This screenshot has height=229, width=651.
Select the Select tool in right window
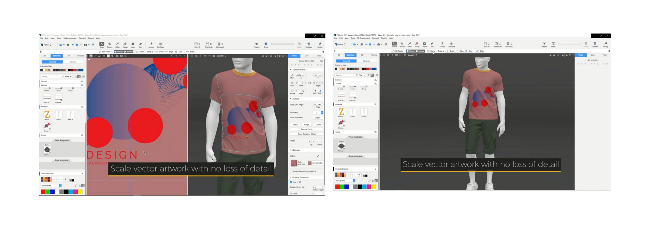point(394,44)
